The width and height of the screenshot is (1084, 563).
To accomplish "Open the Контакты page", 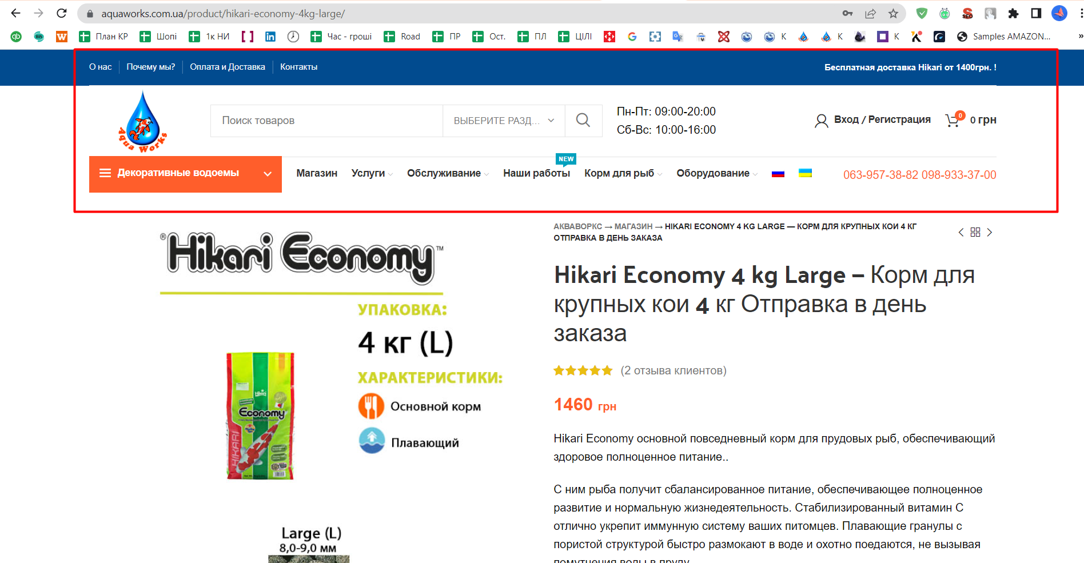I will (298, 67).
